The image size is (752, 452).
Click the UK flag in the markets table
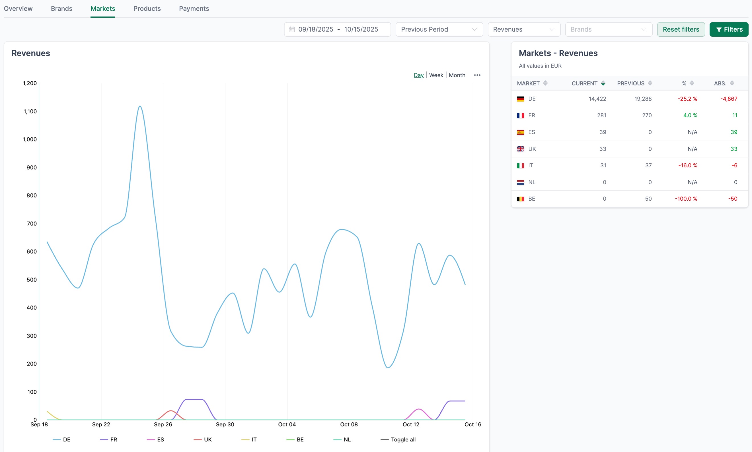coord(521,149)
